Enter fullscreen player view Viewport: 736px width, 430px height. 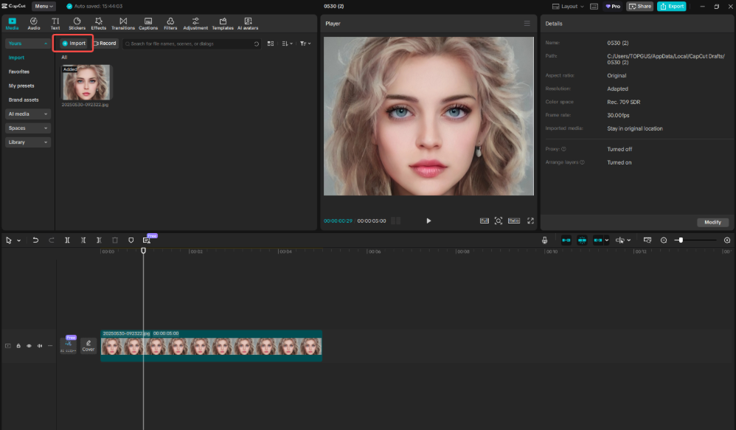coord(530,221)
